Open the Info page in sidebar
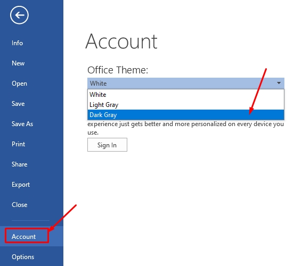Image resolution: width=302 pixels, height=266 pixels. point(17,43)
